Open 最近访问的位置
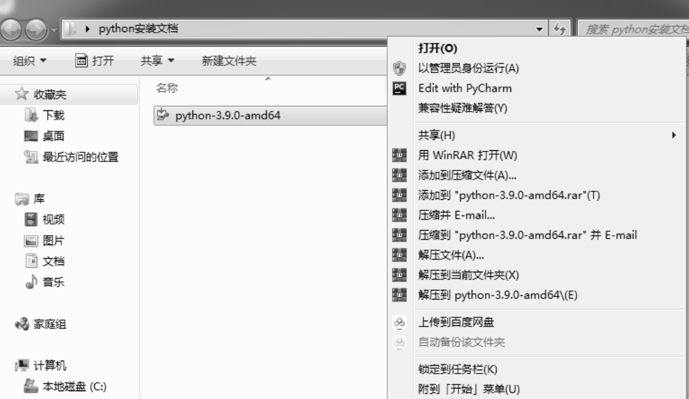689x399 pixels. pyautogui.click(x=80, y=157)
